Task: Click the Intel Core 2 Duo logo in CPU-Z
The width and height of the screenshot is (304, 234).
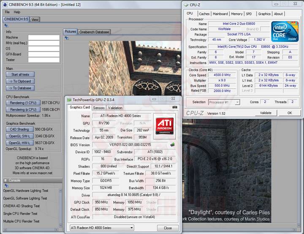Action: pyautogui.click(x=285, y=31)
